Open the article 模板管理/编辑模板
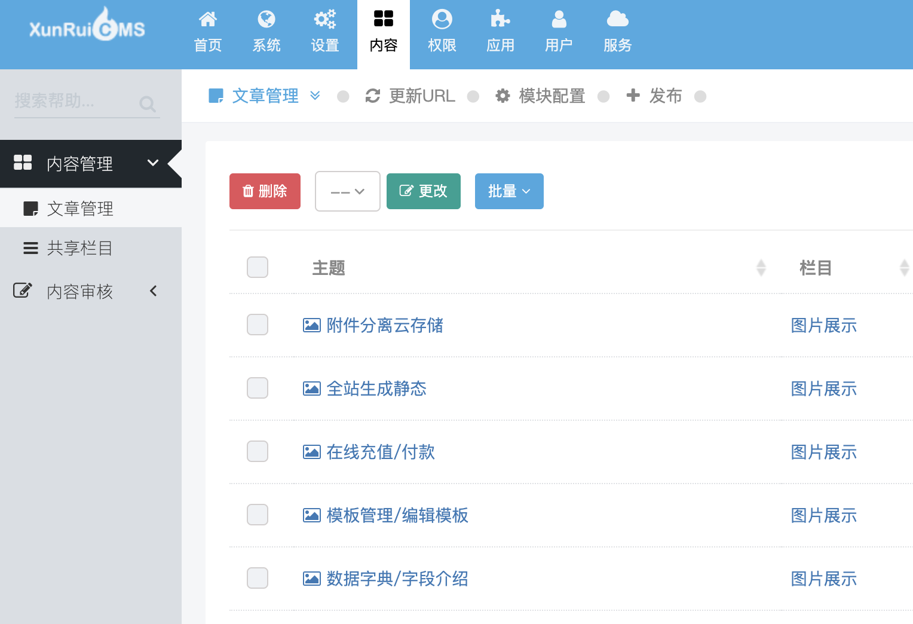The height and width of the screenshot is (624, 913). (x=397, y=515)
